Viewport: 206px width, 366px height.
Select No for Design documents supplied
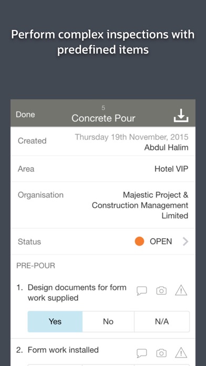[108, 321]
